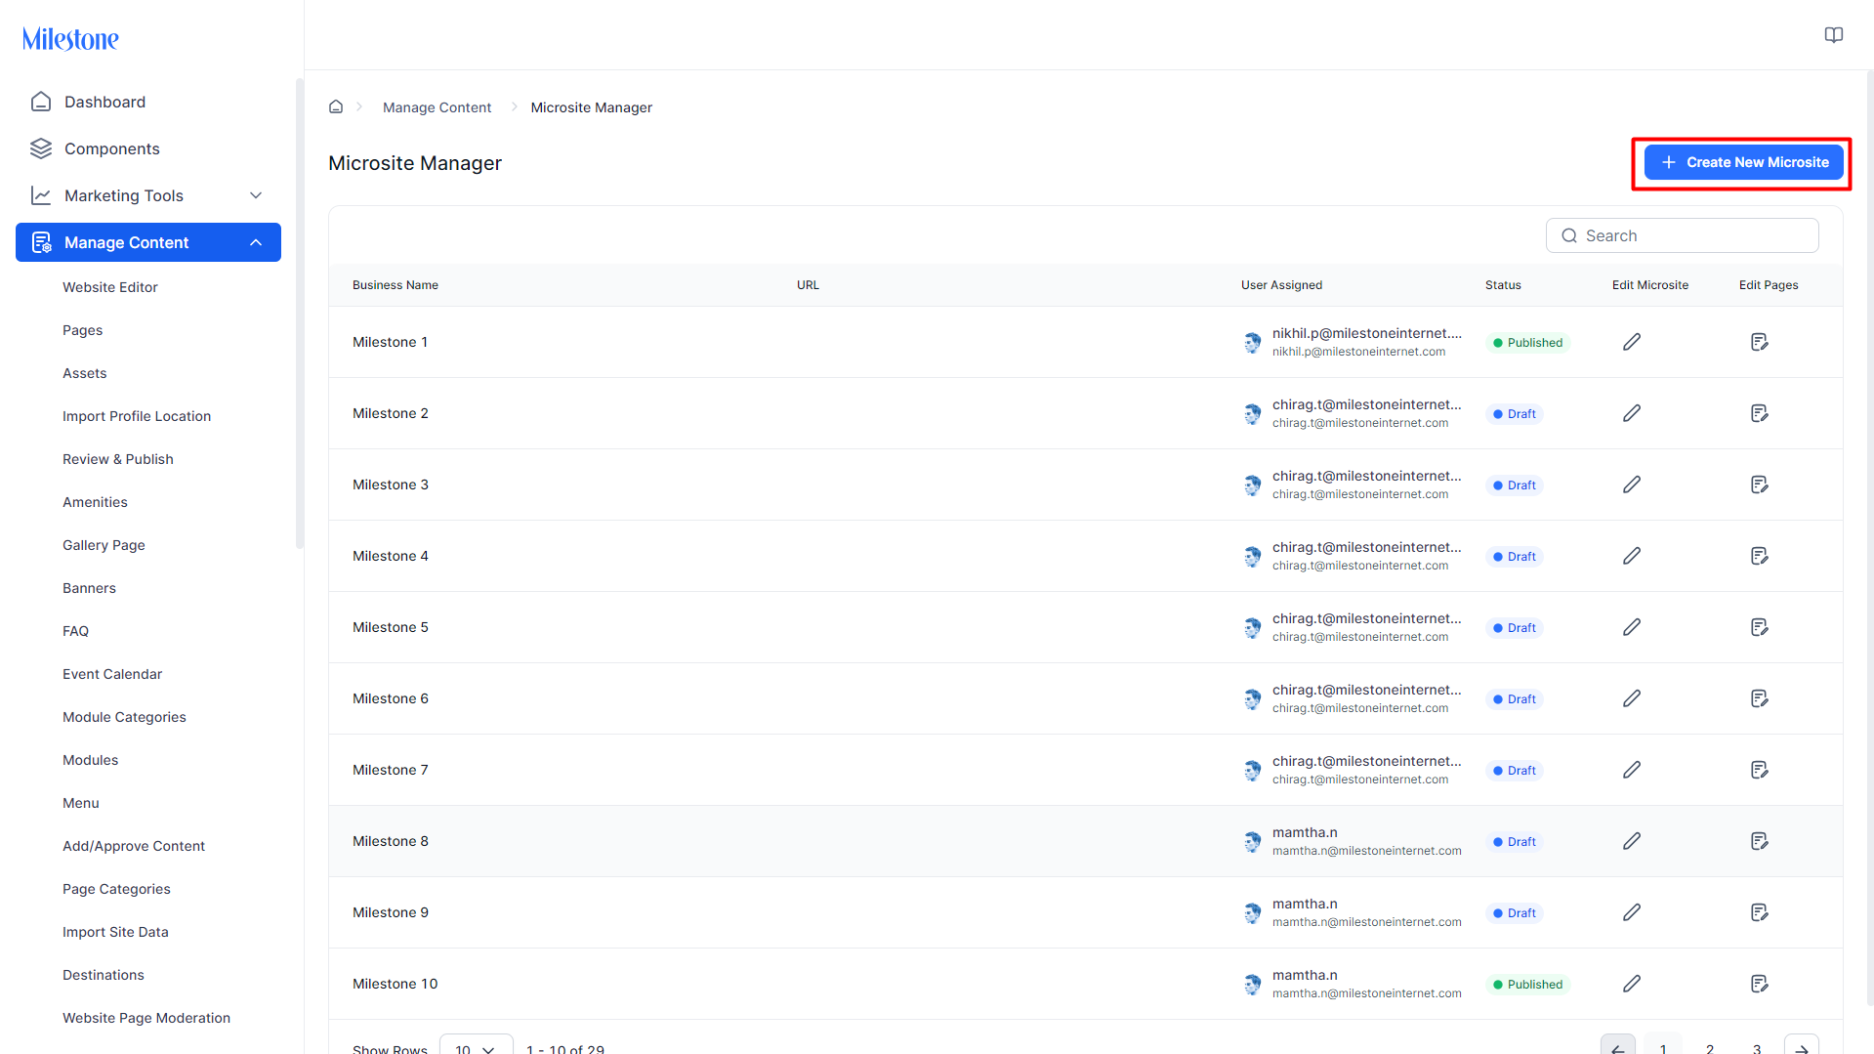The image size is (1874, 1054).
Task: Edit microsite pencil for Milestone 4
Action: tap(1632, 556)
